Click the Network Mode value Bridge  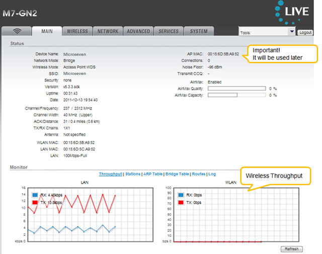(x=69, y=60)
